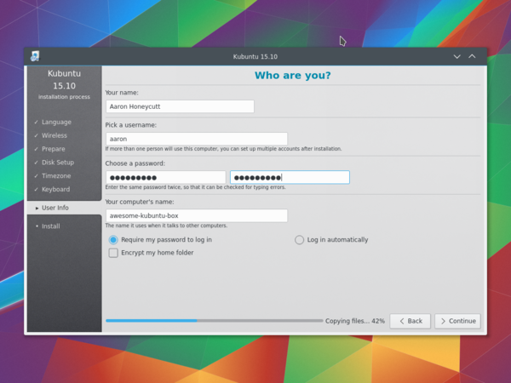
Task: Go to the Wireless step in the sidebar
Action: tap(55, 135)
